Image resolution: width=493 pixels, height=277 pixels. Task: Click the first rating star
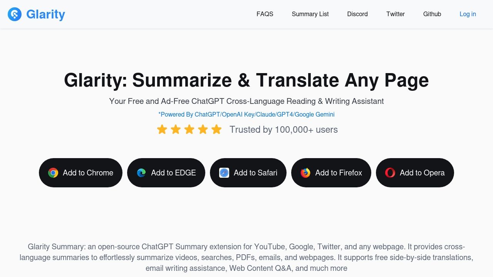click(162, 130)
